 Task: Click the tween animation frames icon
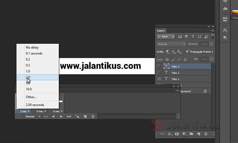[x=77, y=116]
